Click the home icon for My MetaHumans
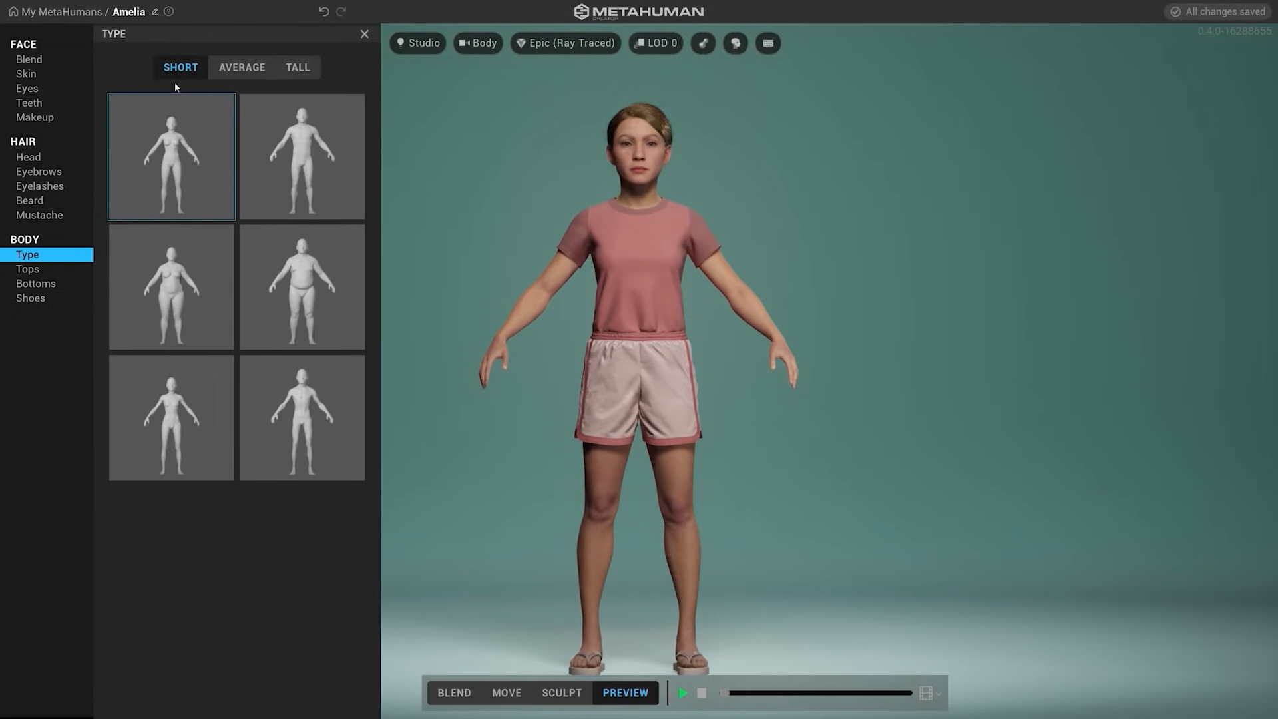The height and width of the screenshot is (719, 1278). [x=13, y=11]
